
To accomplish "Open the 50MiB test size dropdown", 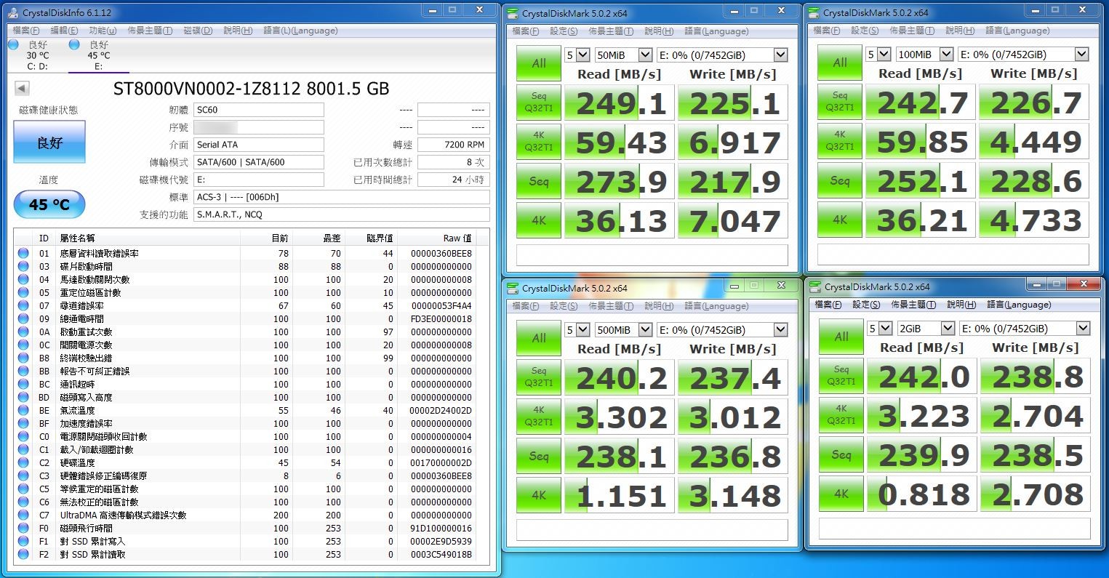I will click(x=624, y=55).
